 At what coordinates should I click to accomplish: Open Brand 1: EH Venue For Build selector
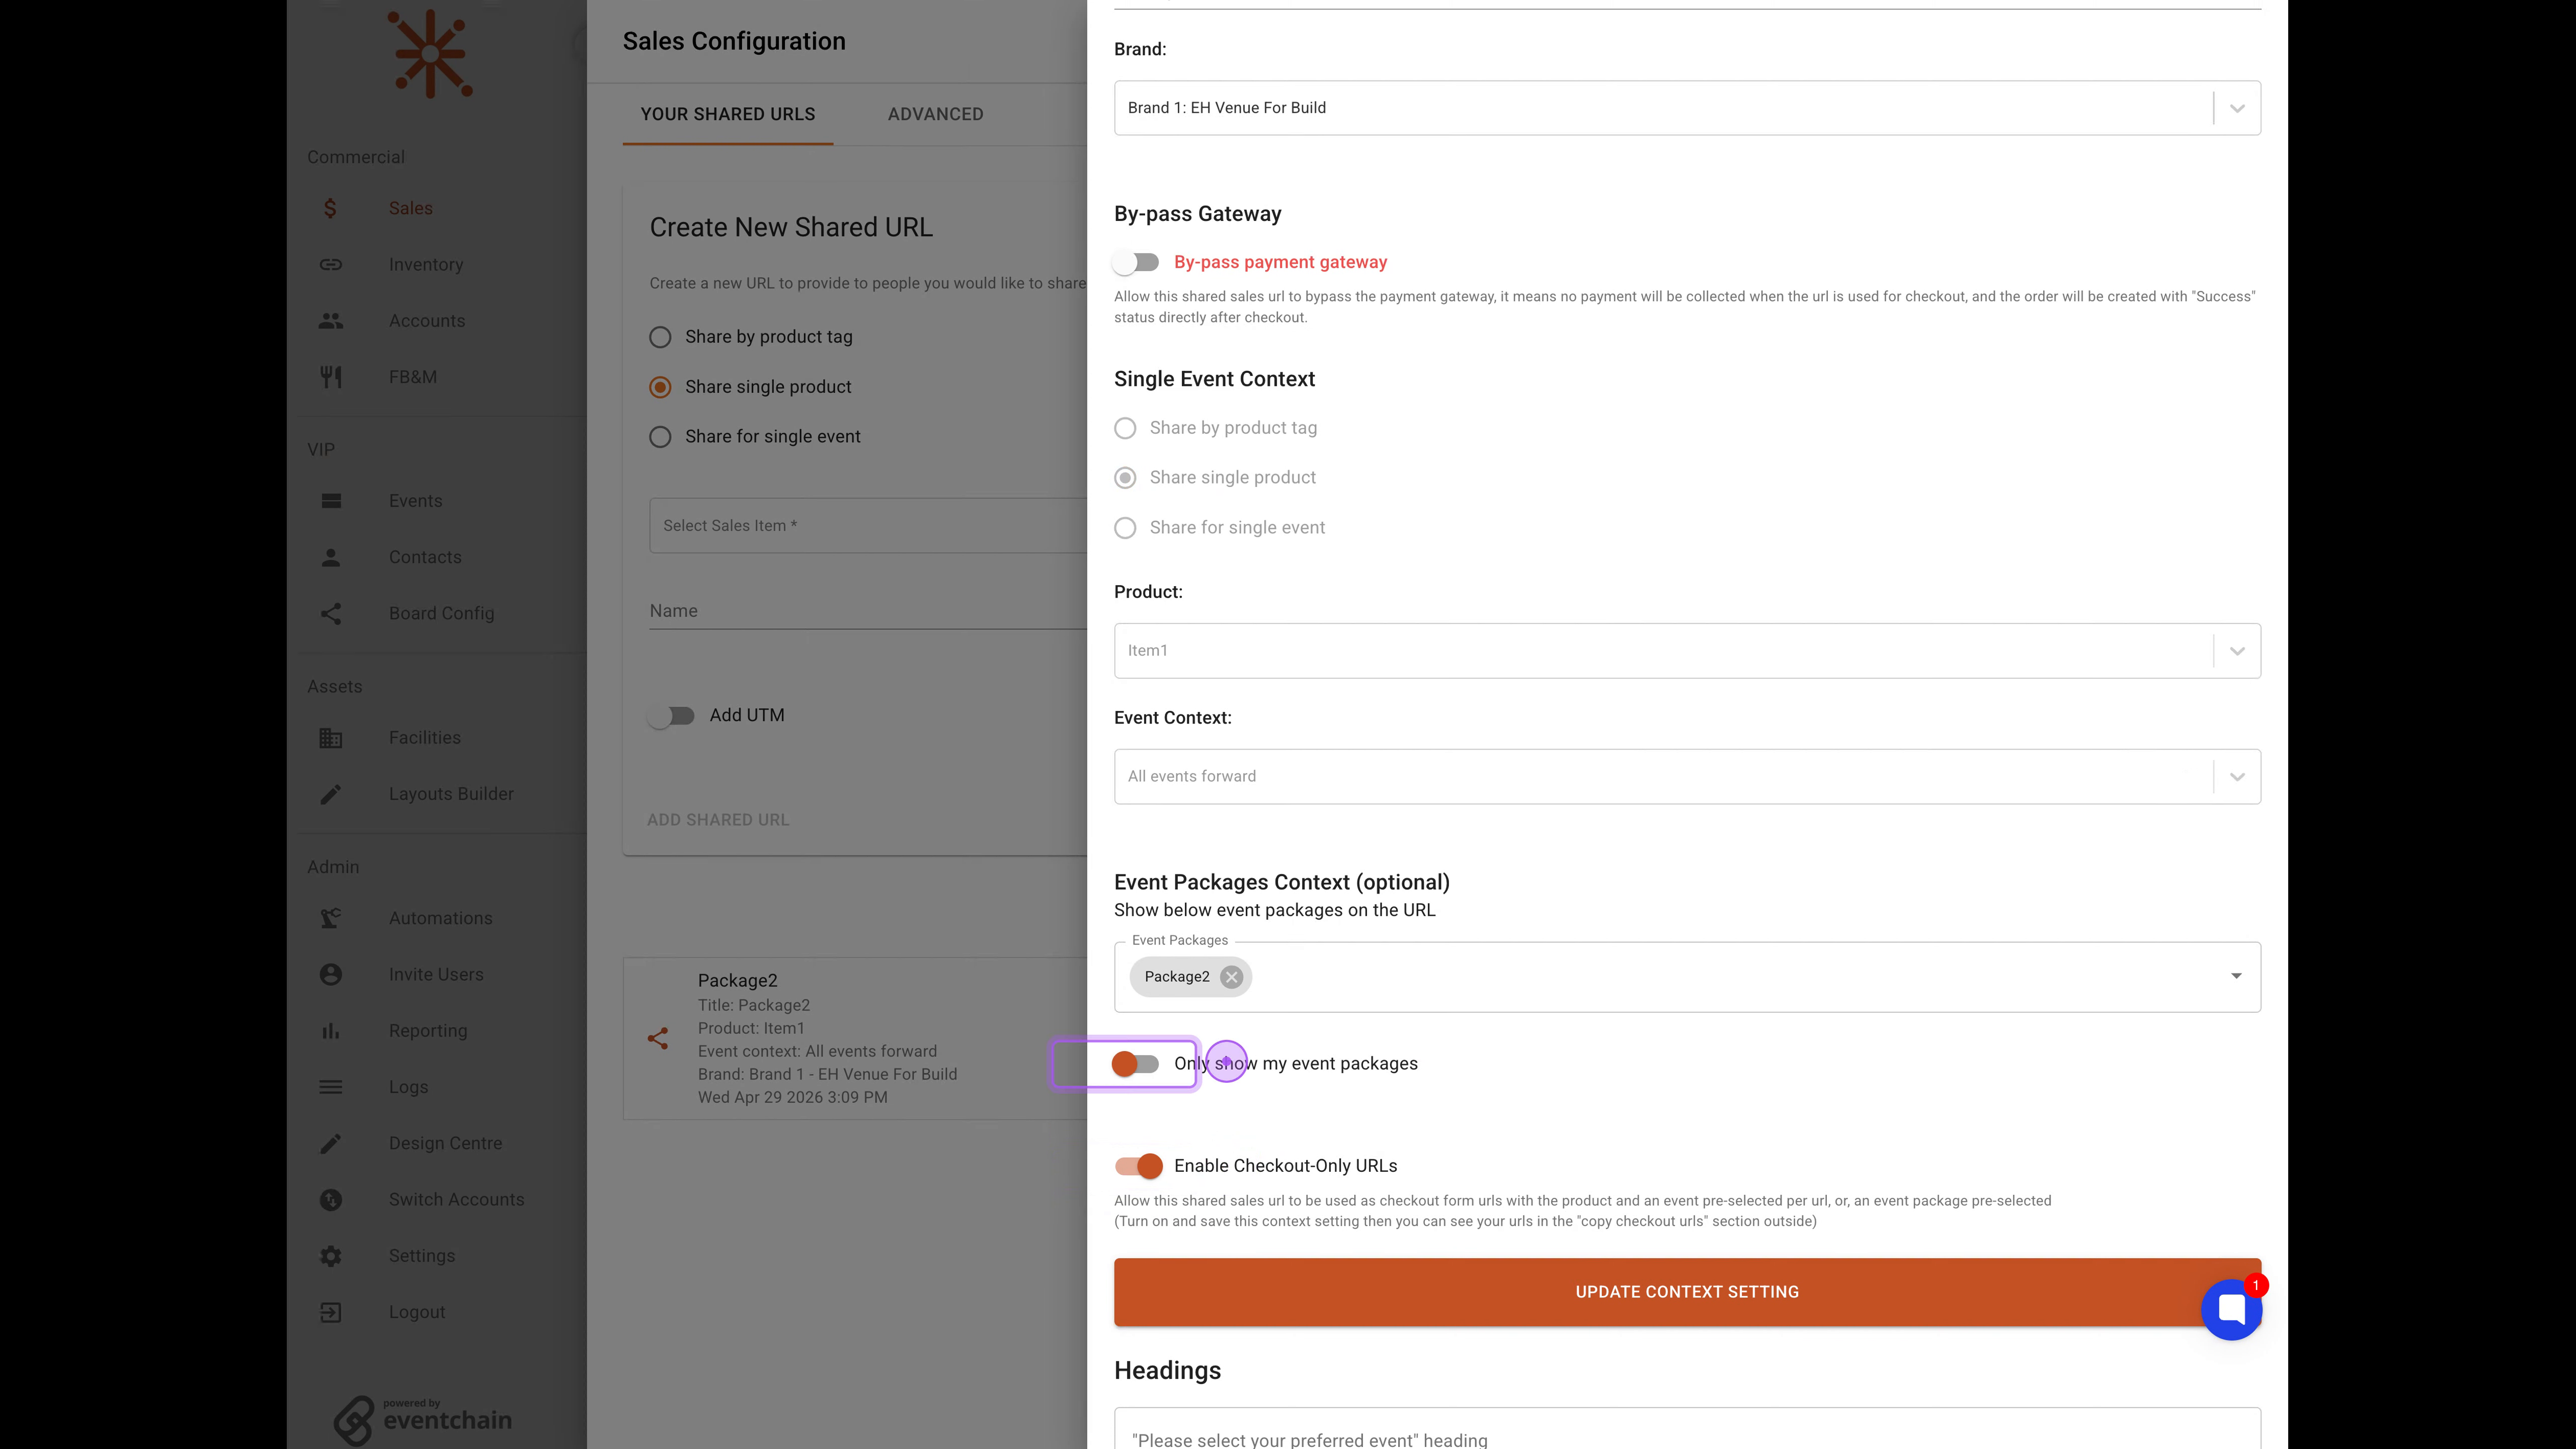pyautogui.click(x=1687, y=108)
